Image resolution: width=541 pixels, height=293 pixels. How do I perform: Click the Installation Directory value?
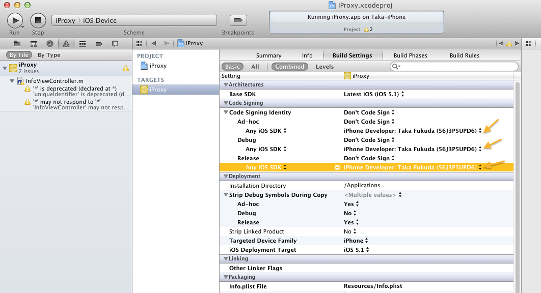pos(362,186)
